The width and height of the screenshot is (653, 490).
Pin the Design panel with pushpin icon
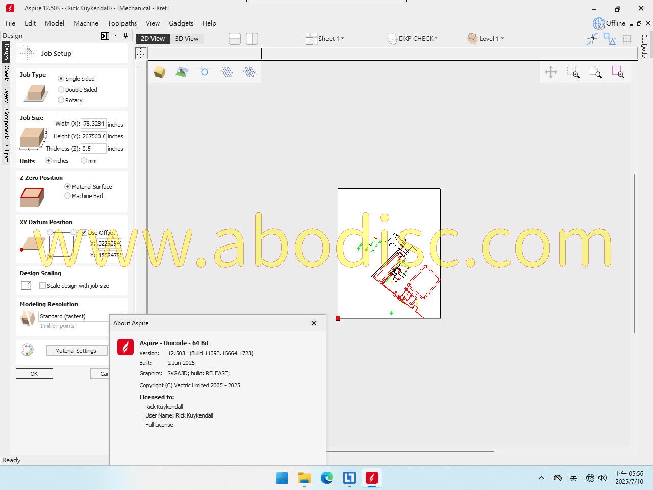tap(125, 36)
